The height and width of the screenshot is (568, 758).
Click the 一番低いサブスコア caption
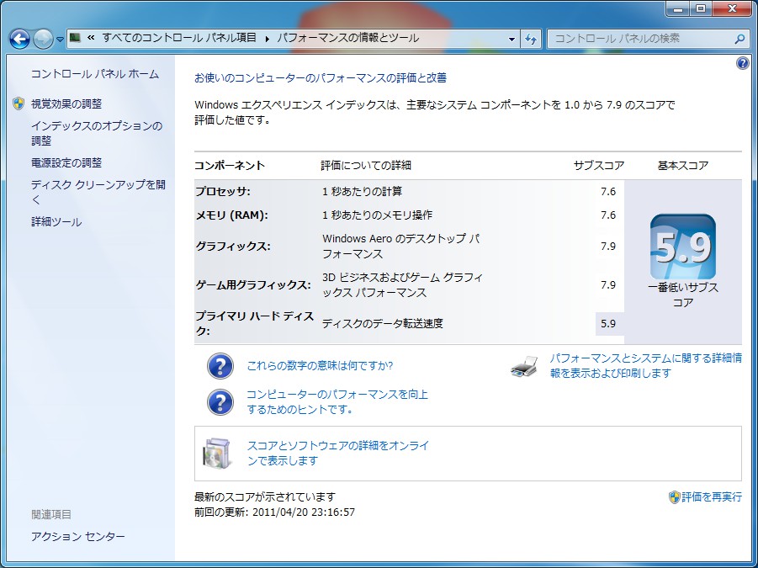pyautogui.click(x=682, y=295)
